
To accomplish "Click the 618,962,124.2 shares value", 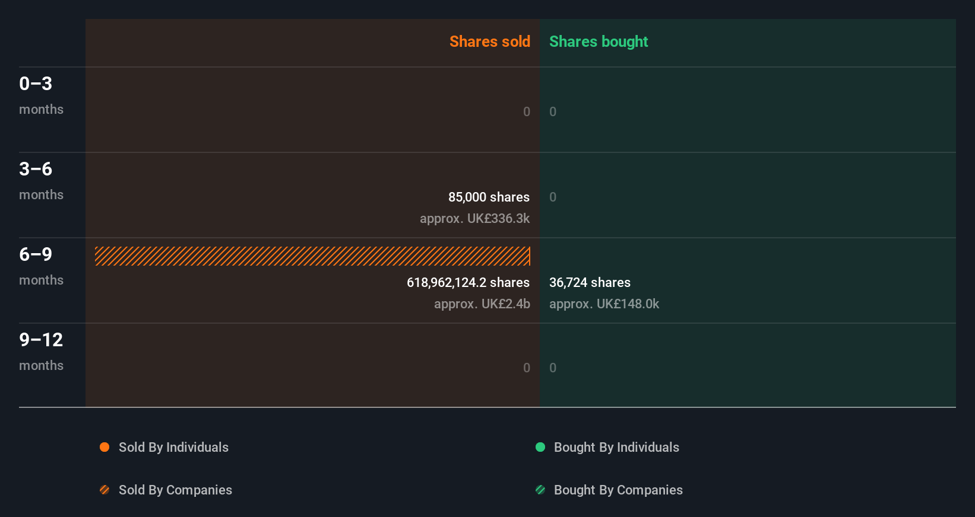I will tap(468, 283).
